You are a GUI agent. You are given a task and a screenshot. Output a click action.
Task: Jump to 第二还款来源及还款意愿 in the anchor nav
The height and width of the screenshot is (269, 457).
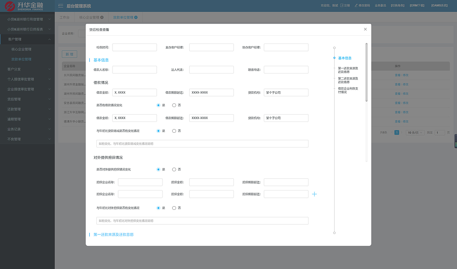click(x=348, y=80)
